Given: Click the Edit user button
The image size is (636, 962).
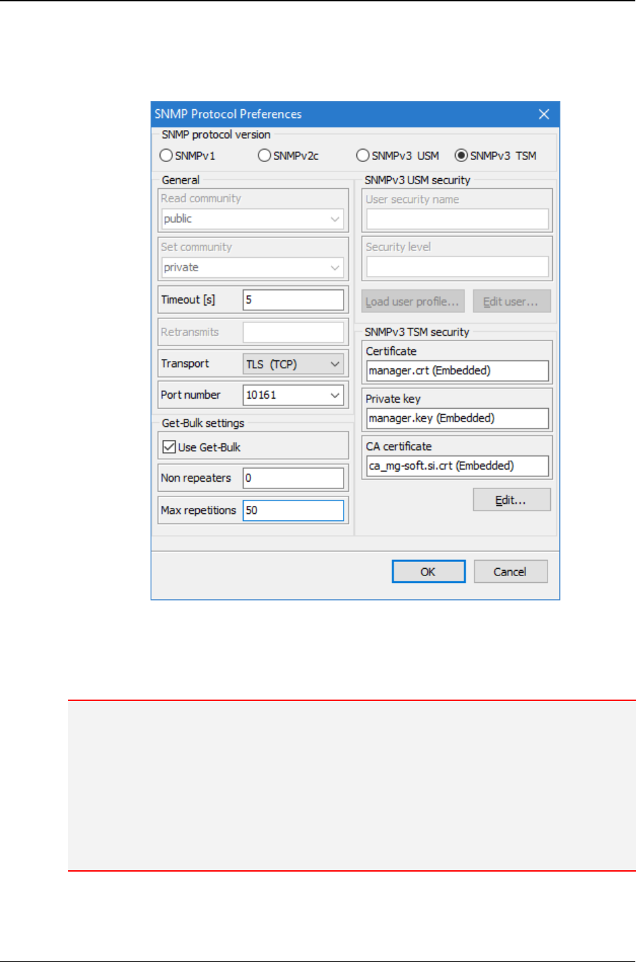Looking at the screenshot, I should [x=511, y=302].
